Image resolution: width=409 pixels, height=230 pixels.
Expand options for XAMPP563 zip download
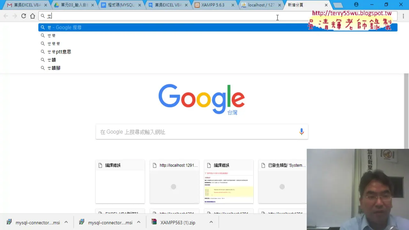click(x=211, y=222)
